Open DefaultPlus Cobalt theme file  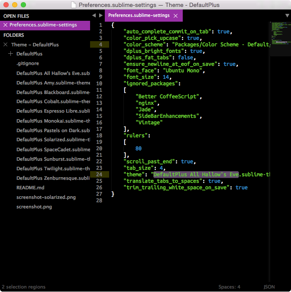[53, 101]
